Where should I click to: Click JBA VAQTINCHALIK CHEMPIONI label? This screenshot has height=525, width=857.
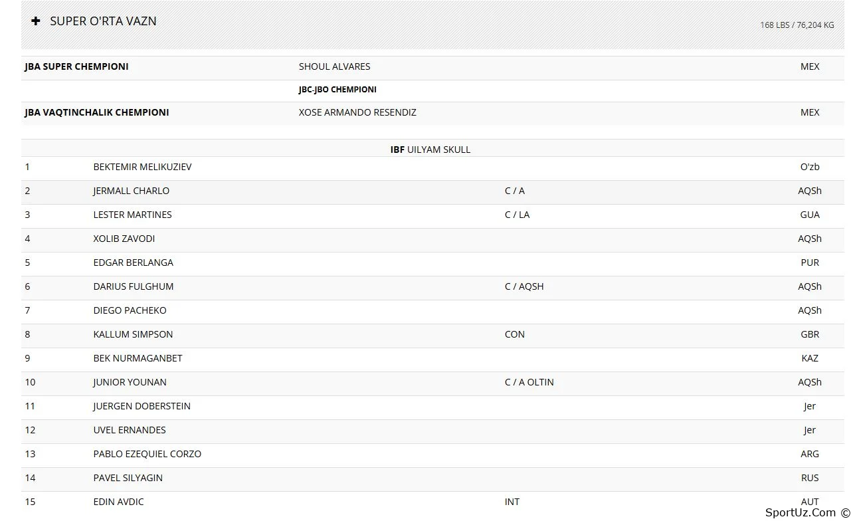coord(97,112)
